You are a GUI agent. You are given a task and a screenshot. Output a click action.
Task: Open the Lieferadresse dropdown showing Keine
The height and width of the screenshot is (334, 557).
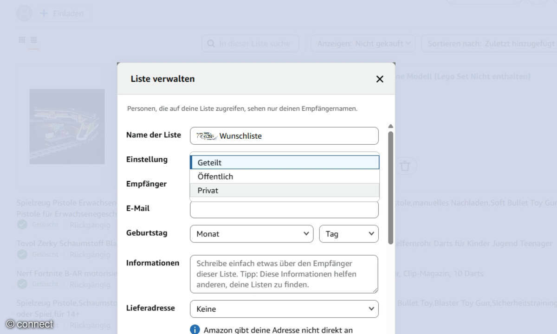click(284, 309)
